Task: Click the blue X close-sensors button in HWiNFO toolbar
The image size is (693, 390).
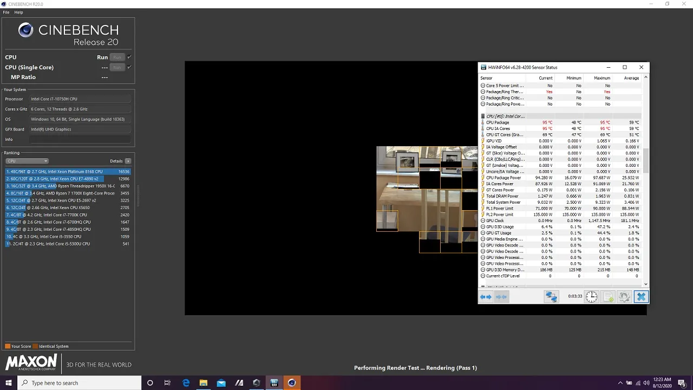Action: pyautogui.click(x=641, y=297)
